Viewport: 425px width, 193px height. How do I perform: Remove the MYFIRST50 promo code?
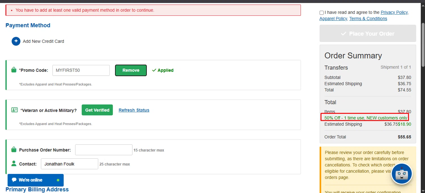point(131,70)
